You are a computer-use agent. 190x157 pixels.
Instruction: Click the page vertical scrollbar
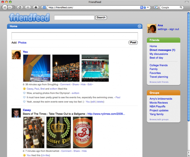(188, 66)
